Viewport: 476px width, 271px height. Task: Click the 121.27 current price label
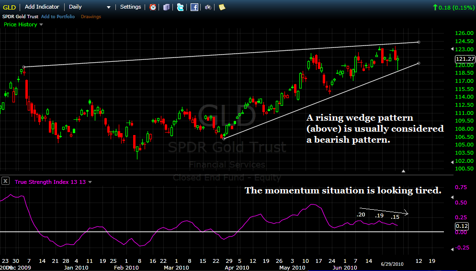[465, 59]
